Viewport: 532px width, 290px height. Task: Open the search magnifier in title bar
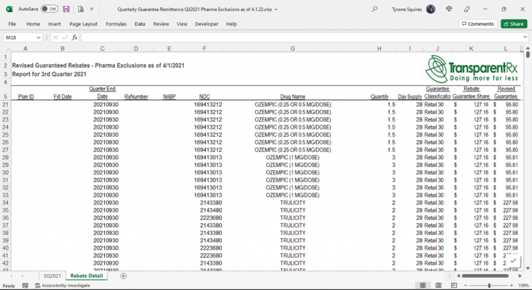[375, 9]
